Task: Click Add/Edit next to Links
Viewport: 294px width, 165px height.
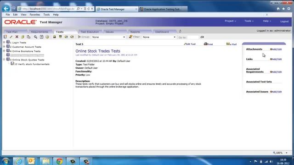Action: pos(276,59)
